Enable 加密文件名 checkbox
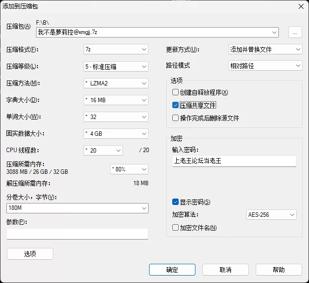Viewport: 309px width, 283px height. [x=175, y=228]
